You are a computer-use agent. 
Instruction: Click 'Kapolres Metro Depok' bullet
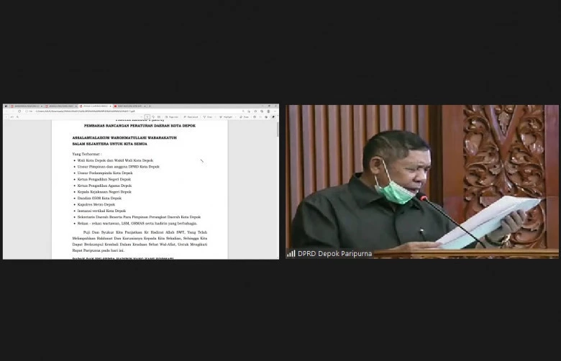click(96, 205)
